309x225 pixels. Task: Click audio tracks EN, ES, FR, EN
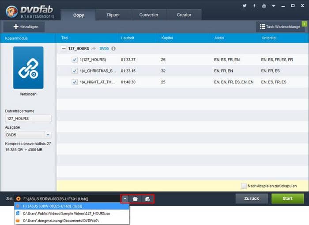(227, 60)
